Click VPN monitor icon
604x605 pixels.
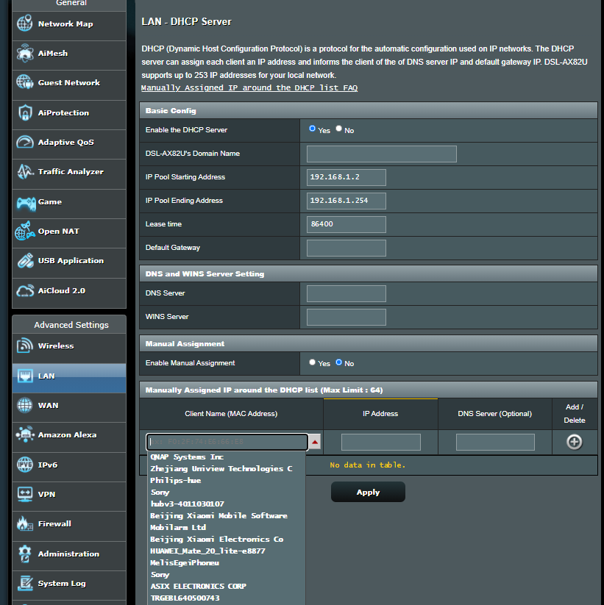(25, 494)
